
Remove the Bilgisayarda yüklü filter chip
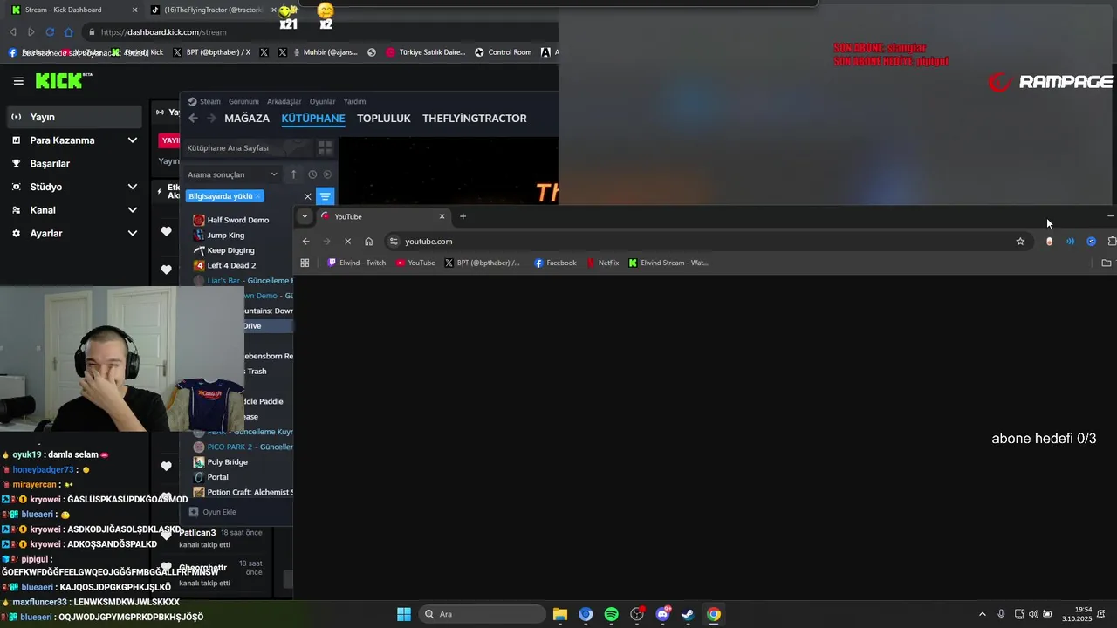(257, 196)
